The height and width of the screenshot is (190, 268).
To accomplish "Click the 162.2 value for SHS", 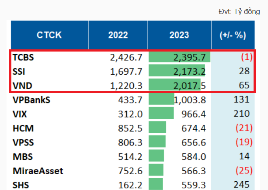I will point(130,185).
